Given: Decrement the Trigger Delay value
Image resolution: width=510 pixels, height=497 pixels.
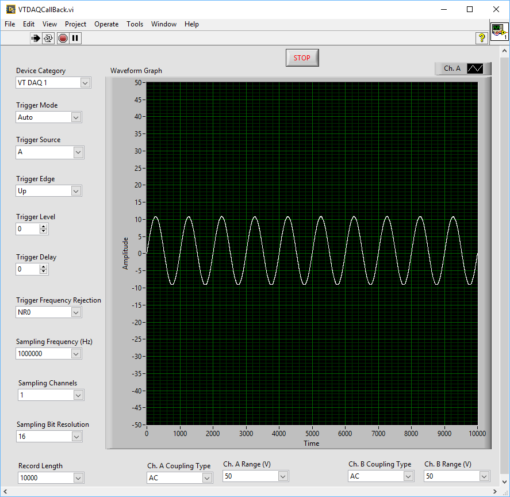Looking at the screenshot, I should (x=44, y=272).
